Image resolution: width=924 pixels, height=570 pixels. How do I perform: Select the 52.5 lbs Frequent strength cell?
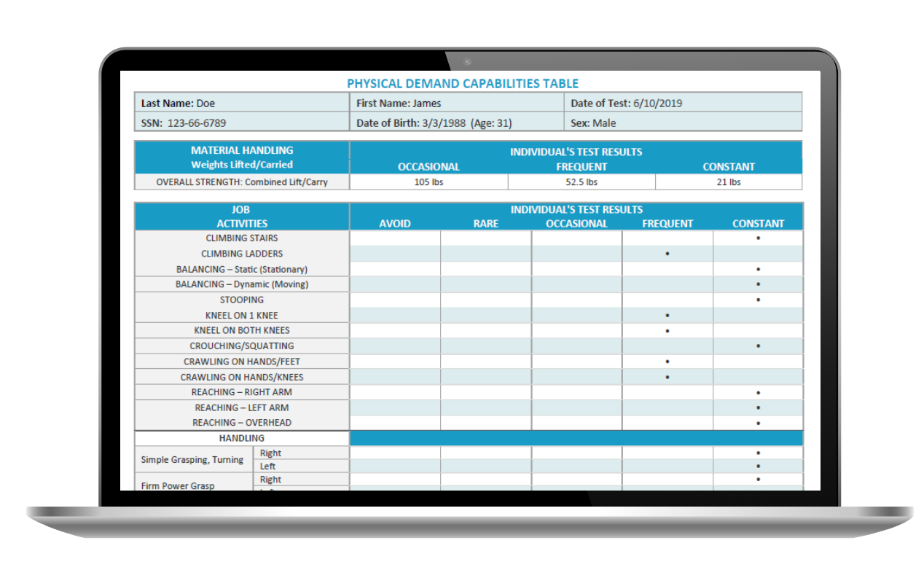point(581,182)
